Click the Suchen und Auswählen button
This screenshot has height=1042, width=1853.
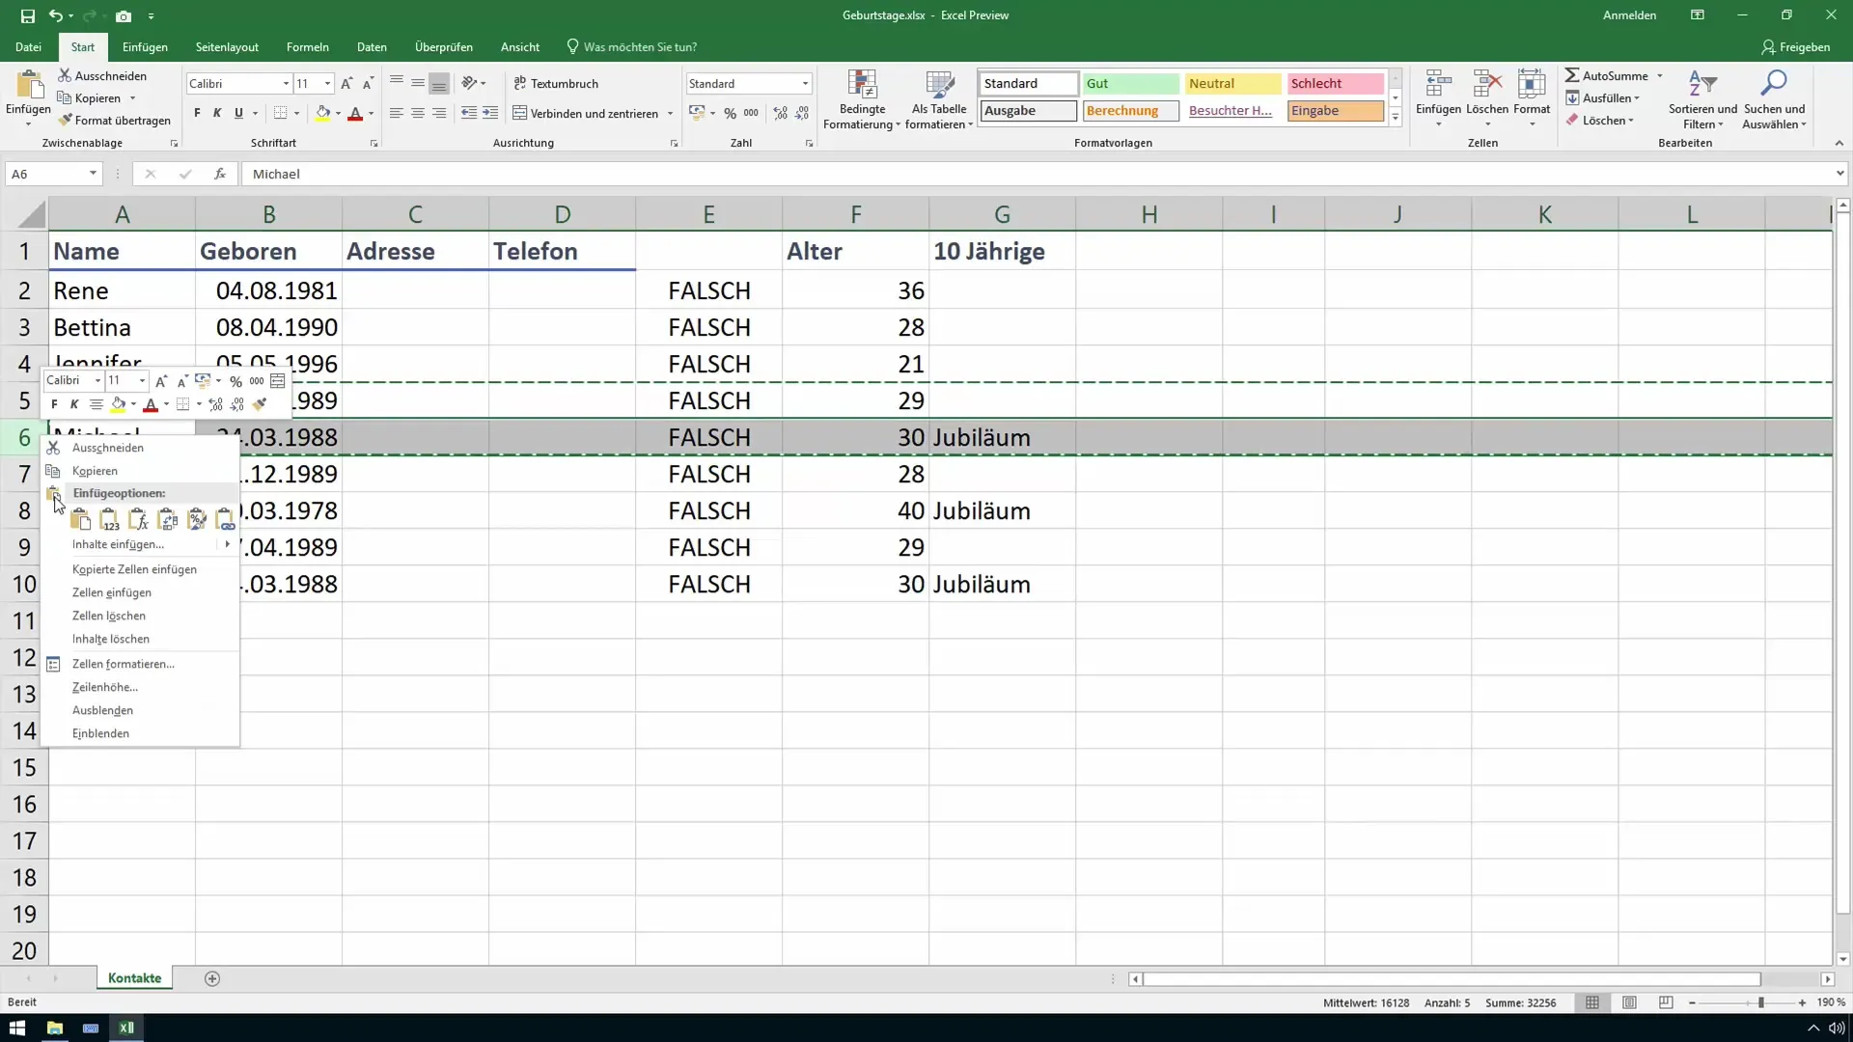(x=1774, y=99)
